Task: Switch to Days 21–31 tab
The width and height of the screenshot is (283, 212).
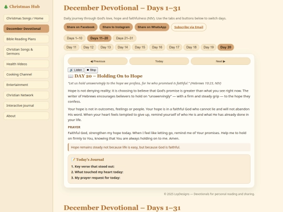Action: (125, 38)
